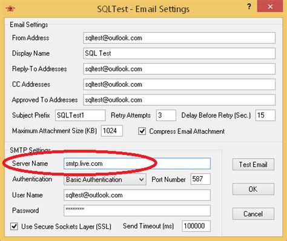Click the 'From Address' label

[30, 38]
